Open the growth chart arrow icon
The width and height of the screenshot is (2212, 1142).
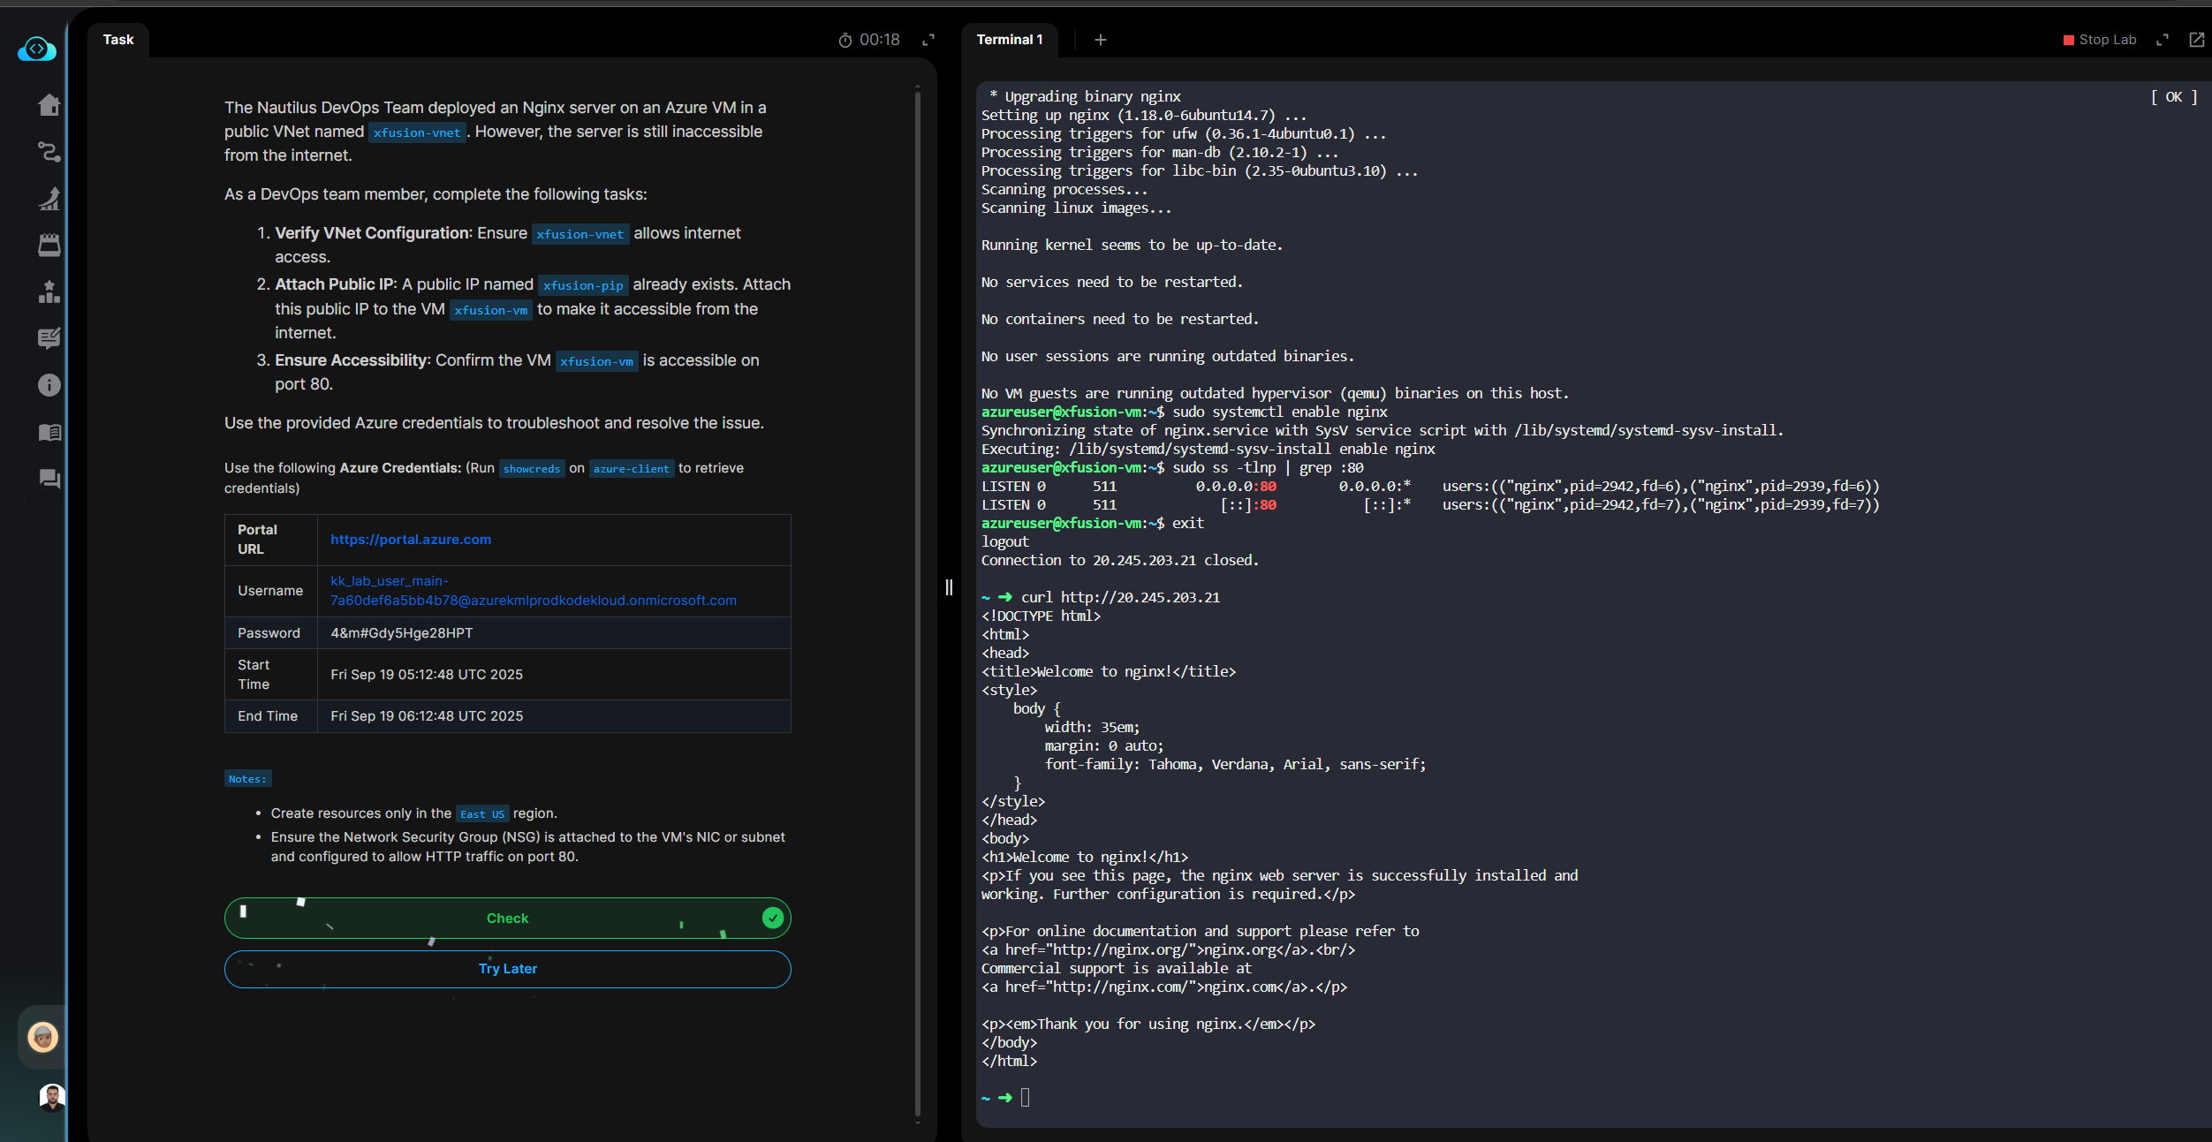pos(49,199)
